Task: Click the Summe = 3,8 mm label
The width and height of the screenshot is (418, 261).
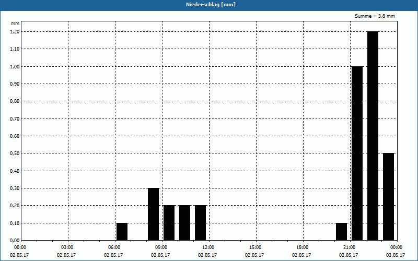Action: (x=375, y=16)
